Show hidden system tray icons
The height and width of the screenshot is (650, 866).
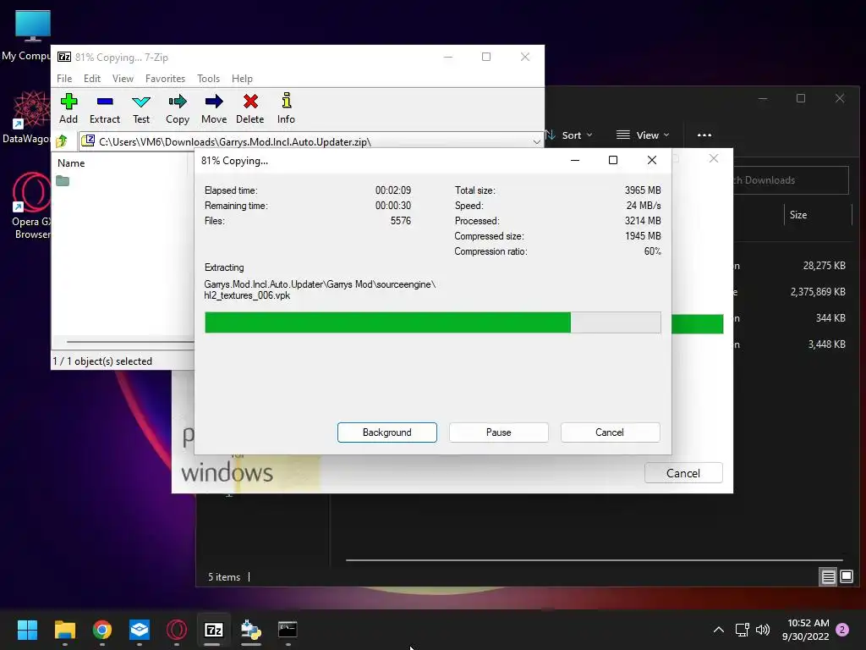(x=719, y=630)
